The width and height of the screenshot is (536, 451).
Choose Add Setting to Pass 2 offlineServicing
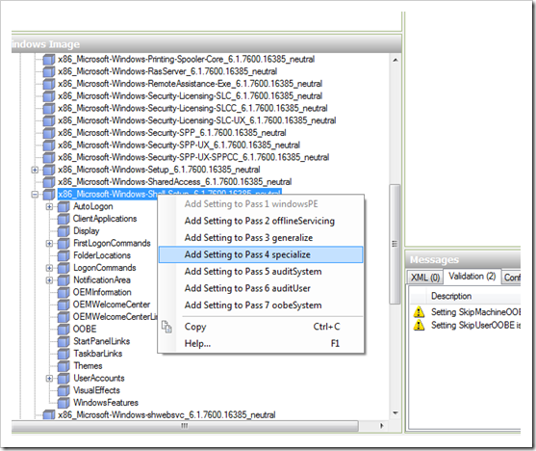click(260, 221)
